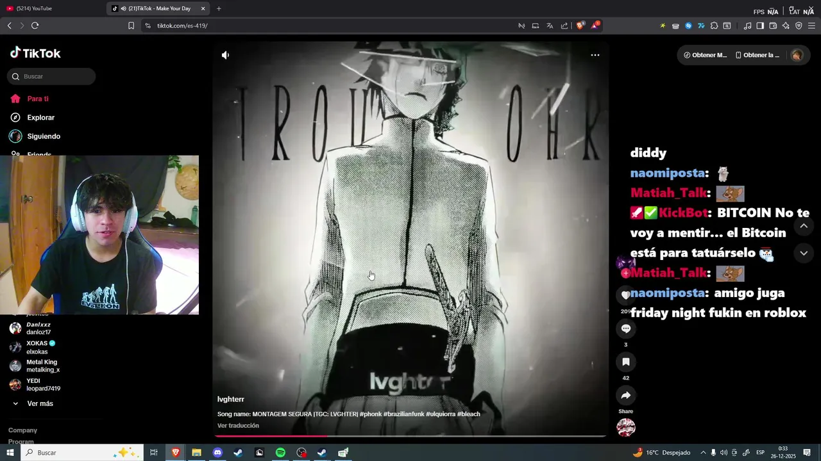This screenshot has width=821, height=461.
Task: Open Task View on the taskbar
Action: 154,453
